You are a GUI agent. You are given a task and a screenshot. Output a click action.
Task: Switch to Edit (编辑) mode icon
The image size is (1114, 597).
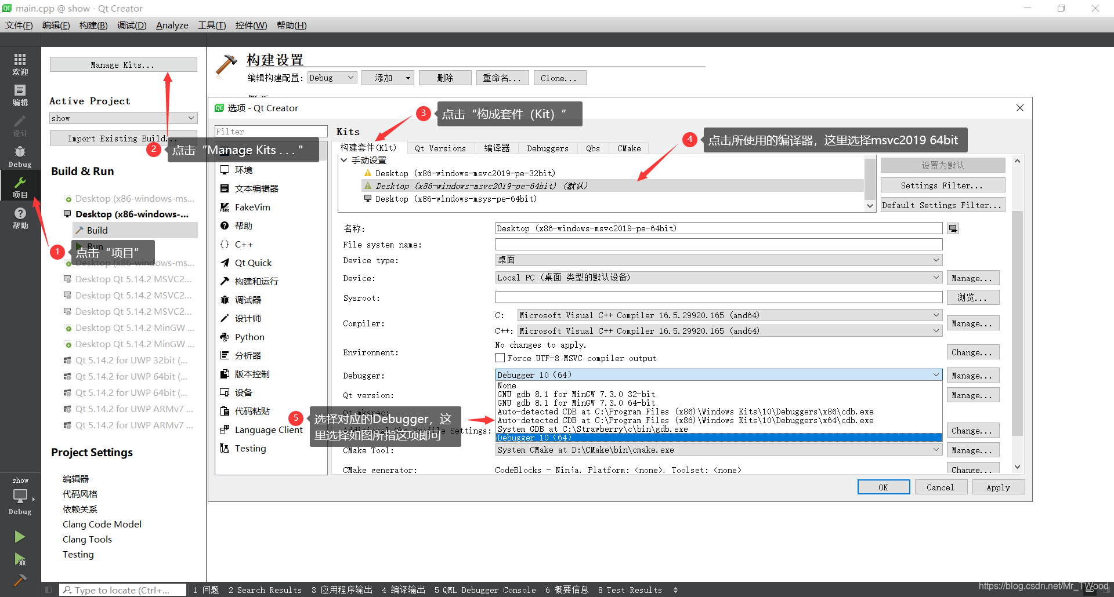(20, 94)
